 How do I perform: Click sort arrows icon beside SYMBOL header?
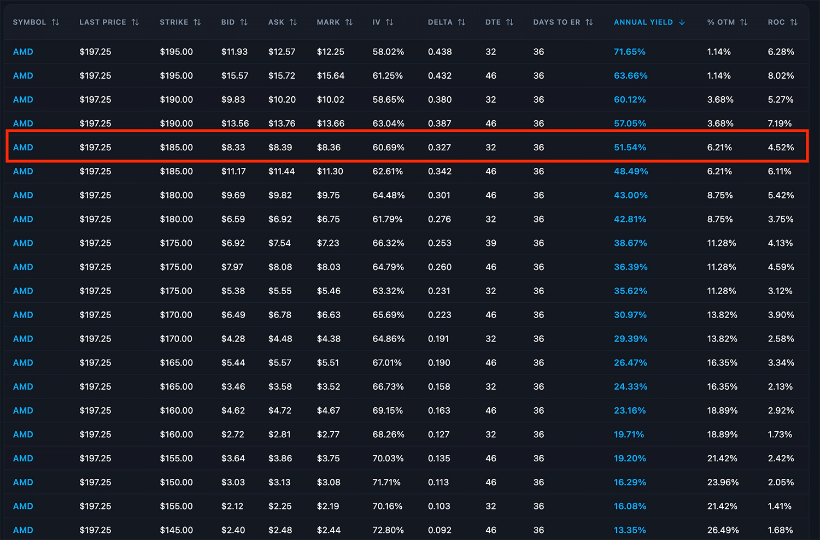pos(55,22)
